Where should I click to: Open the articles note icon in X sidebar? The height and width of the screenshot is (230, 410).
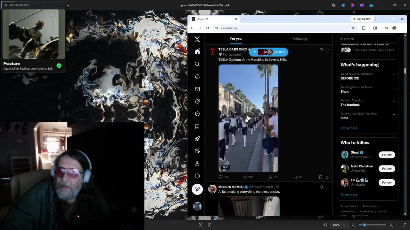197,151
